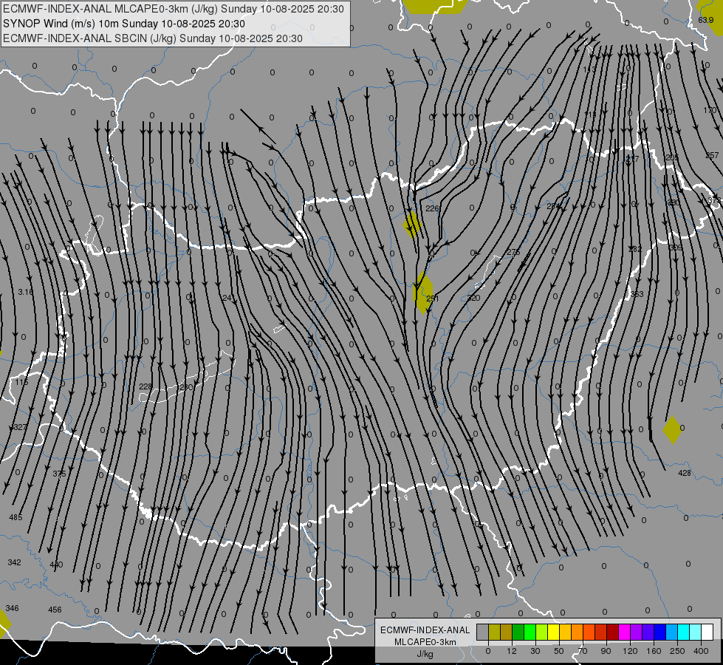The width and height of the screenshot is (723, 665).
Task: Click the map value '3.16'
Action: pos(25,292)
